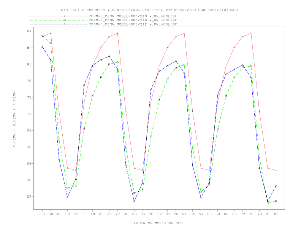Click the x-axis hour label 18
Viewport: 301px width, 233px height.
pyautogui.click(x=92, y=214)
